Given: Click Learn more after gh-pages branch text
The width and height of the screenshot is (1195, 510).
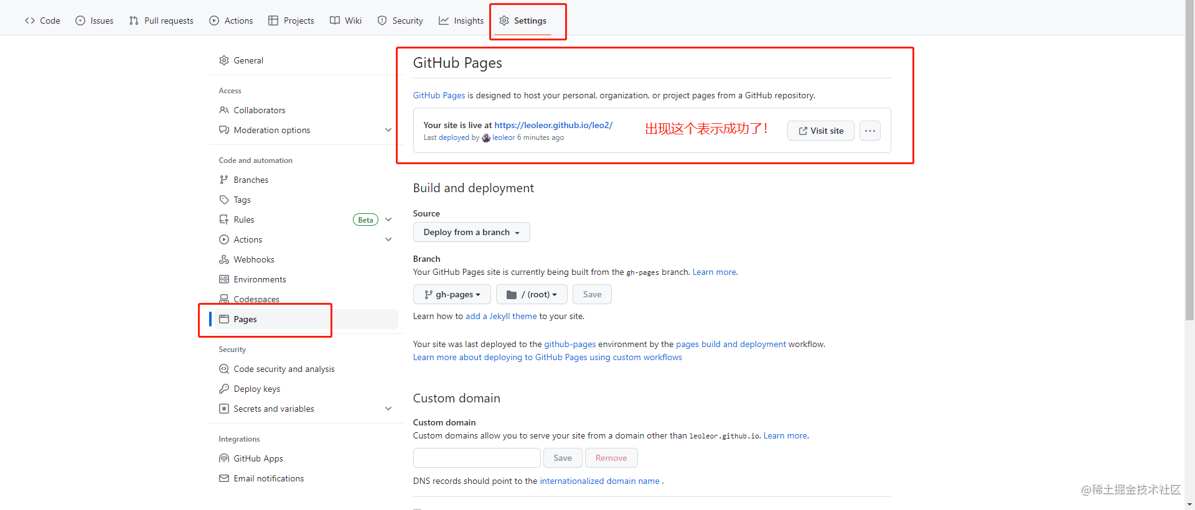Looking at the screenshot, I should 714,272.
